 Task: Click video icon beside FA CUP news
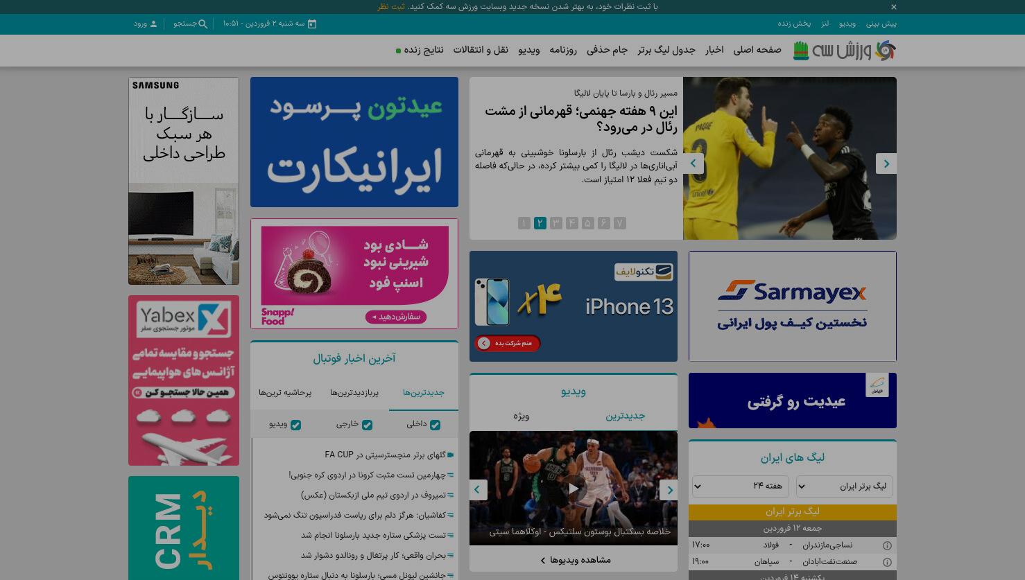[451, 455]
